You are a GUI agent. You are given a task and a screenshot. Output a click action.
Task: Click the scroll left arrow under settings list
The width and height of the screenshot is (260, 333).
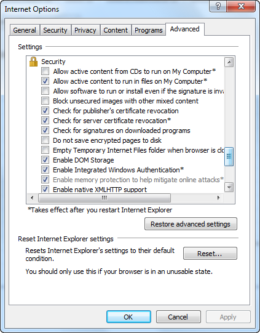(x=32, y=198)
